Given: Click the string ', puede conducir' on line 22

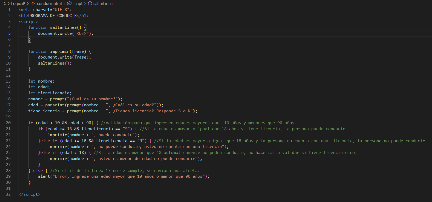Looking at the screenshot, I should (113, 135).
